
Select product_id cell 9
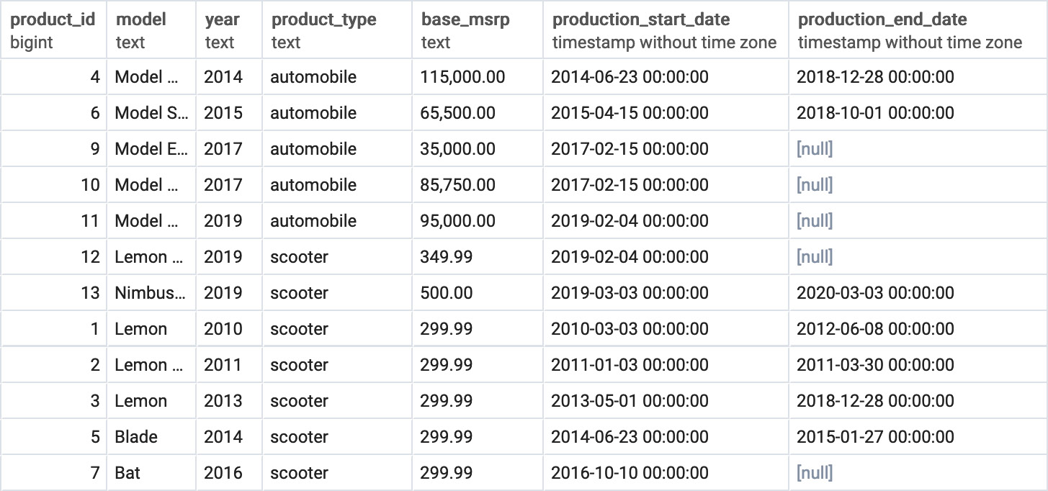tap(53, 148)
